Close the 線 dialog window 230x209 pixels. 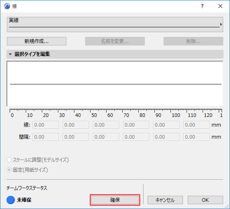tap(220, 6)
